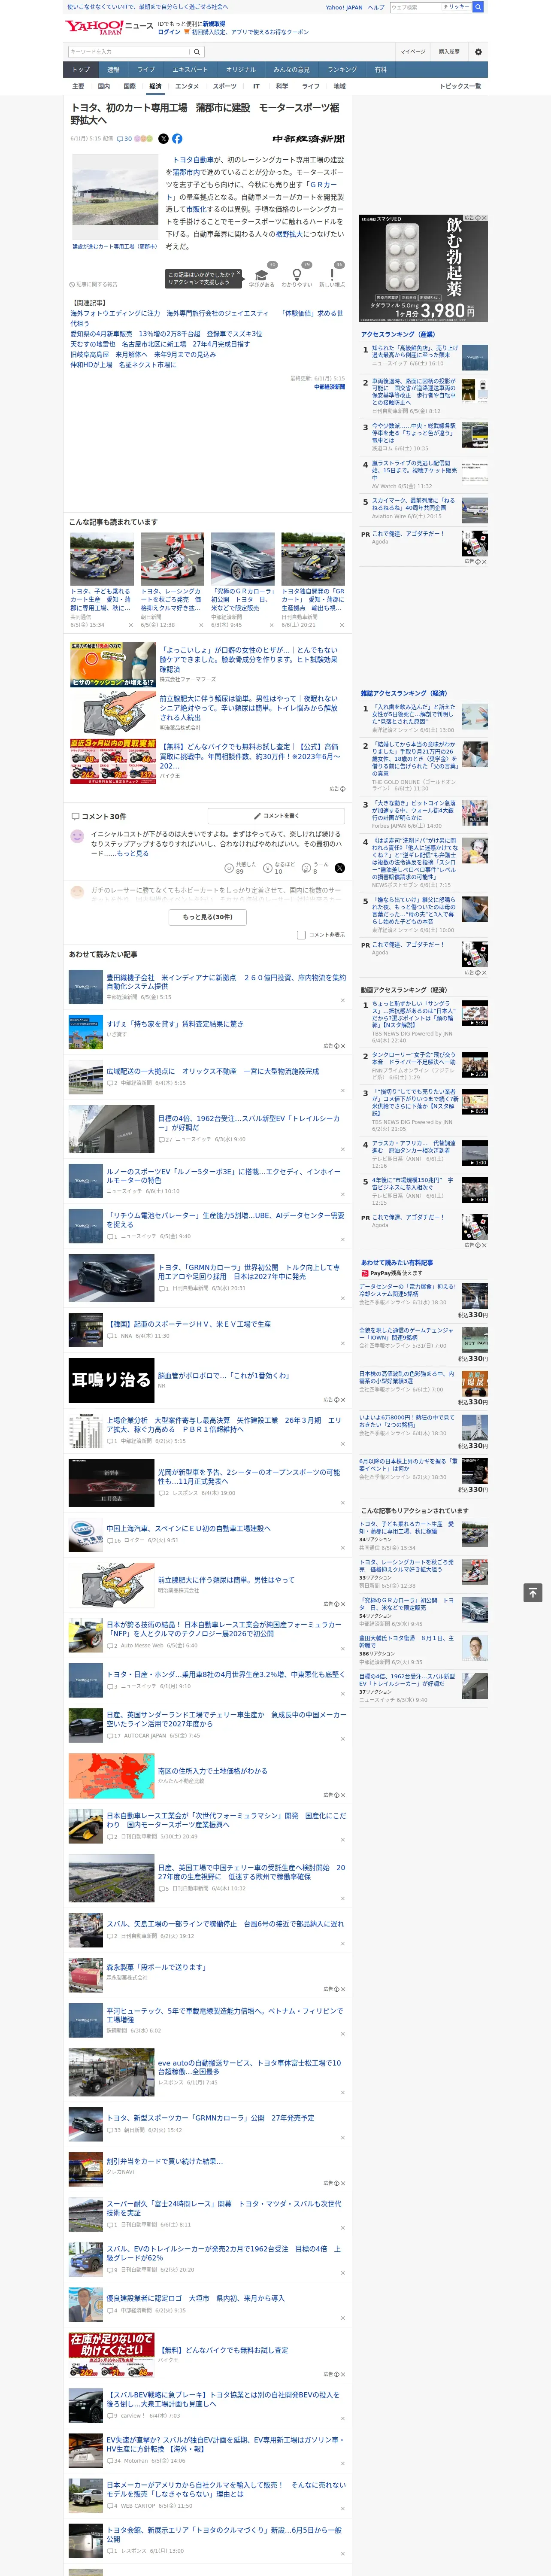551x2576 pixels.
Task: Open the ルノーのスポーツEV article
Action: pos(224,1176)
